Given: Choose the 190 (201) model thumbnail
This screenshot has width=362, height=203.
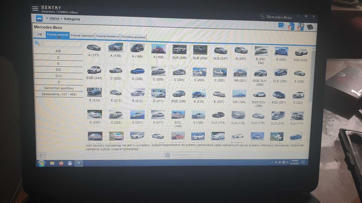Looking at the screenshot, I should pyautogui.click(x=240, y=72).
